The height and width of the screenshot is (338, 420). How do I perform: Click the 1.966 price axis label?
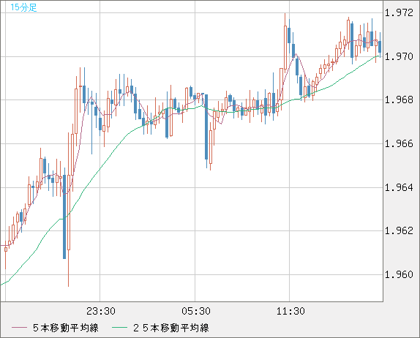coord(399,144)
